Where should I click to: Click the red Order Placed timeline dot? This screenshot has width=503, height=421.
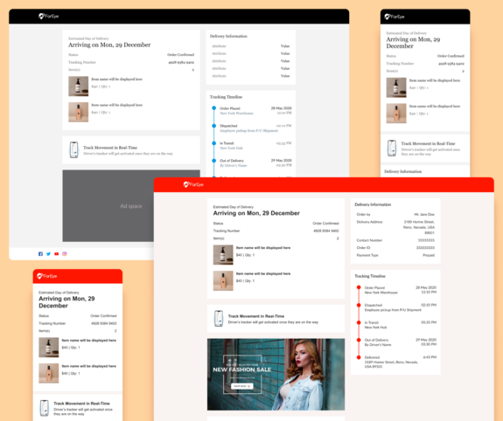359,287
